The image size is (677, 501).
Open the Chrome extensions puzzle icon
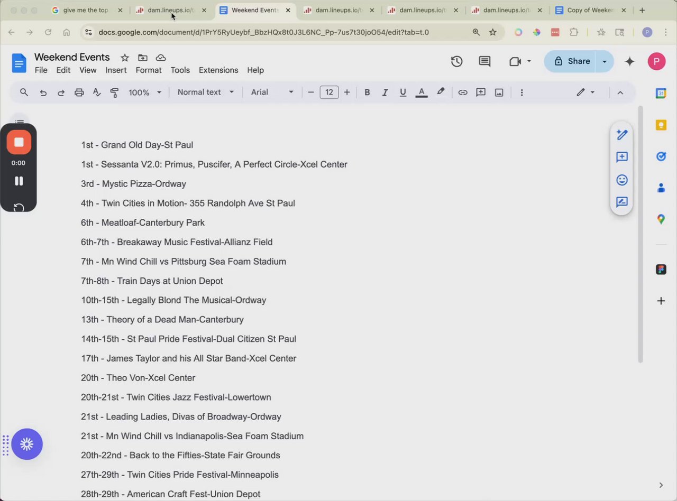pos(574,32)
